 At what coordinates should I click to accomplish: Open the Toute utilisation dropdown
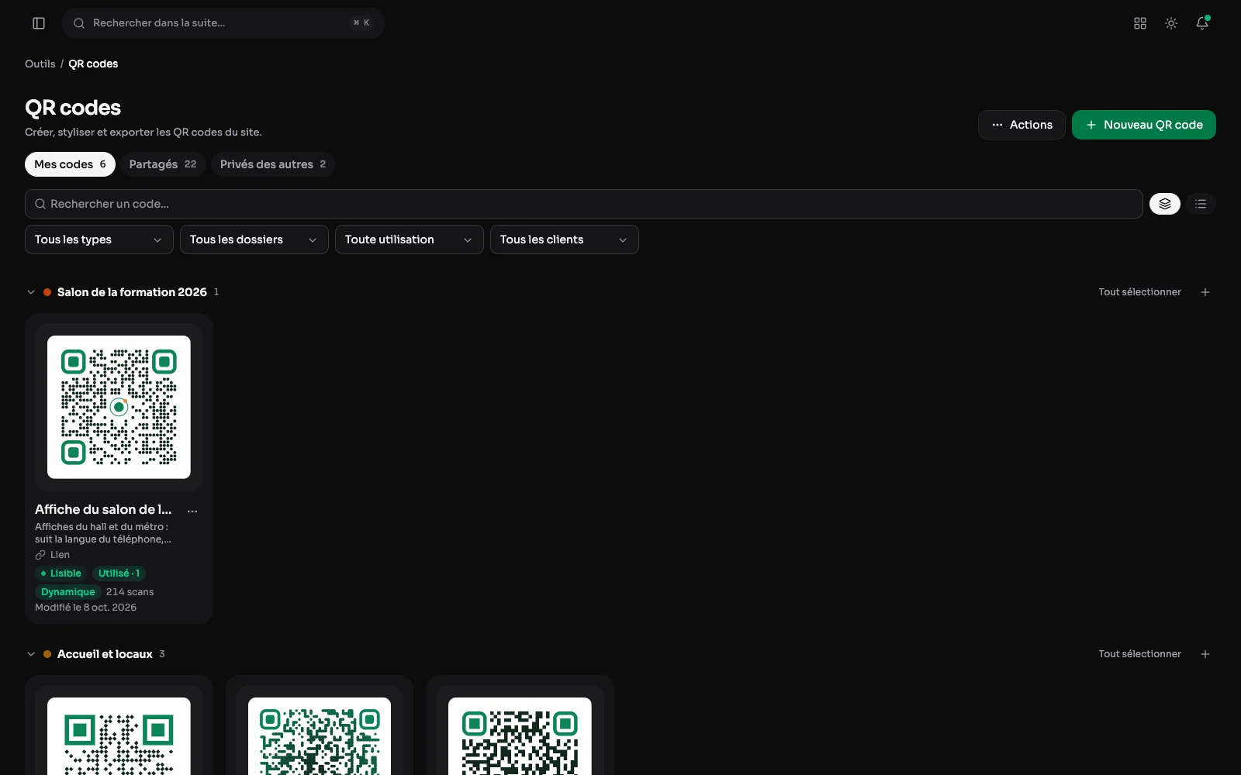click(x=410, y=239)
